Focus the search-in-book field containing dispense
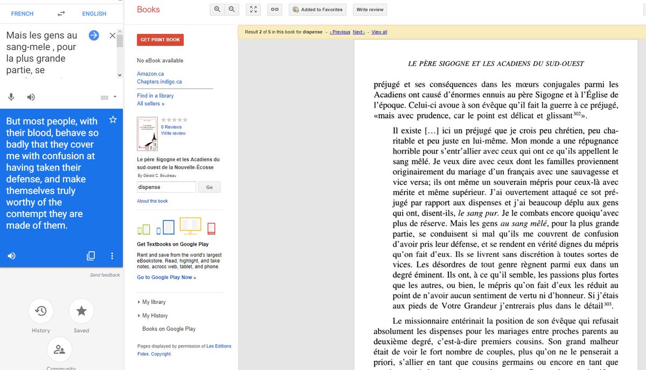 tap(166, 187)
